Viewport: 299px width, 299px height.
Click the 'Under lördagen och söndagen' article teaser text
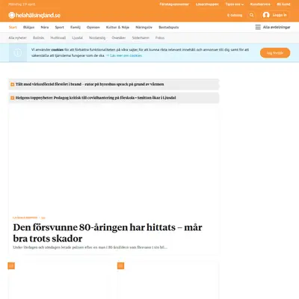click(90, 247)
